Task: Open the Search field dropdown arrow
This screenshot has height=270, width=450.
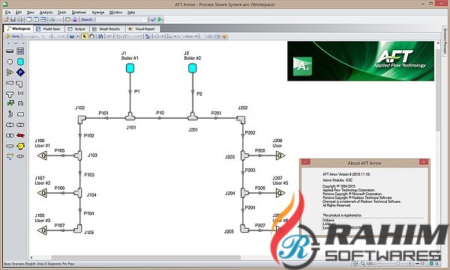Action: 145,19
